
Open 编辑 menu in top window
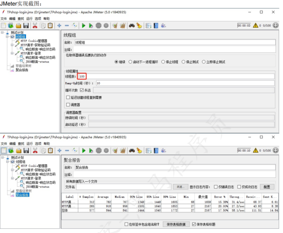pos(12,19)
